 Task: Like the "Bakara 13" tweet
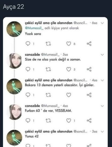click(69, 95)
